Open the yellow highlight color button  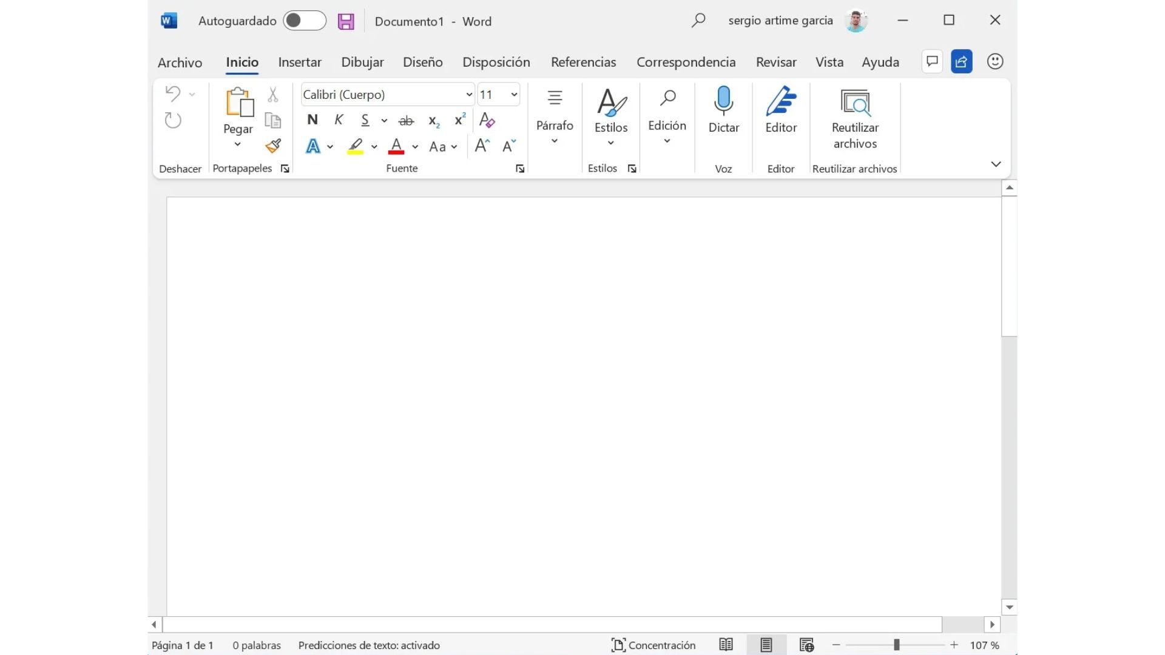click(356, 146)
